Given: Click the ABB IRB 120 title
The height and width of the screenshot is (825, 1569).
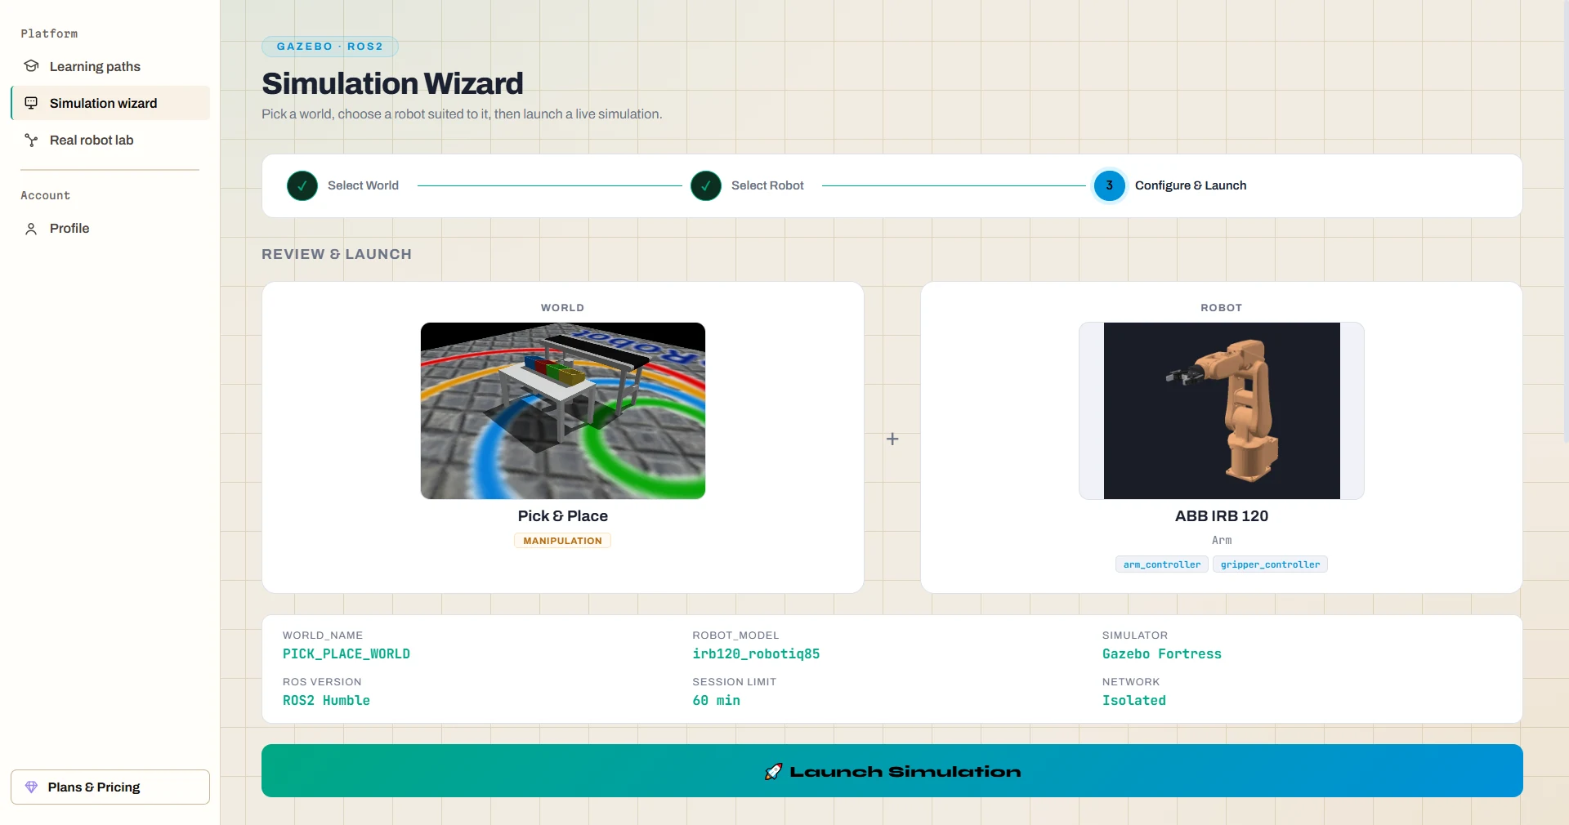Looking at the screenshot, I should 1222,516.
